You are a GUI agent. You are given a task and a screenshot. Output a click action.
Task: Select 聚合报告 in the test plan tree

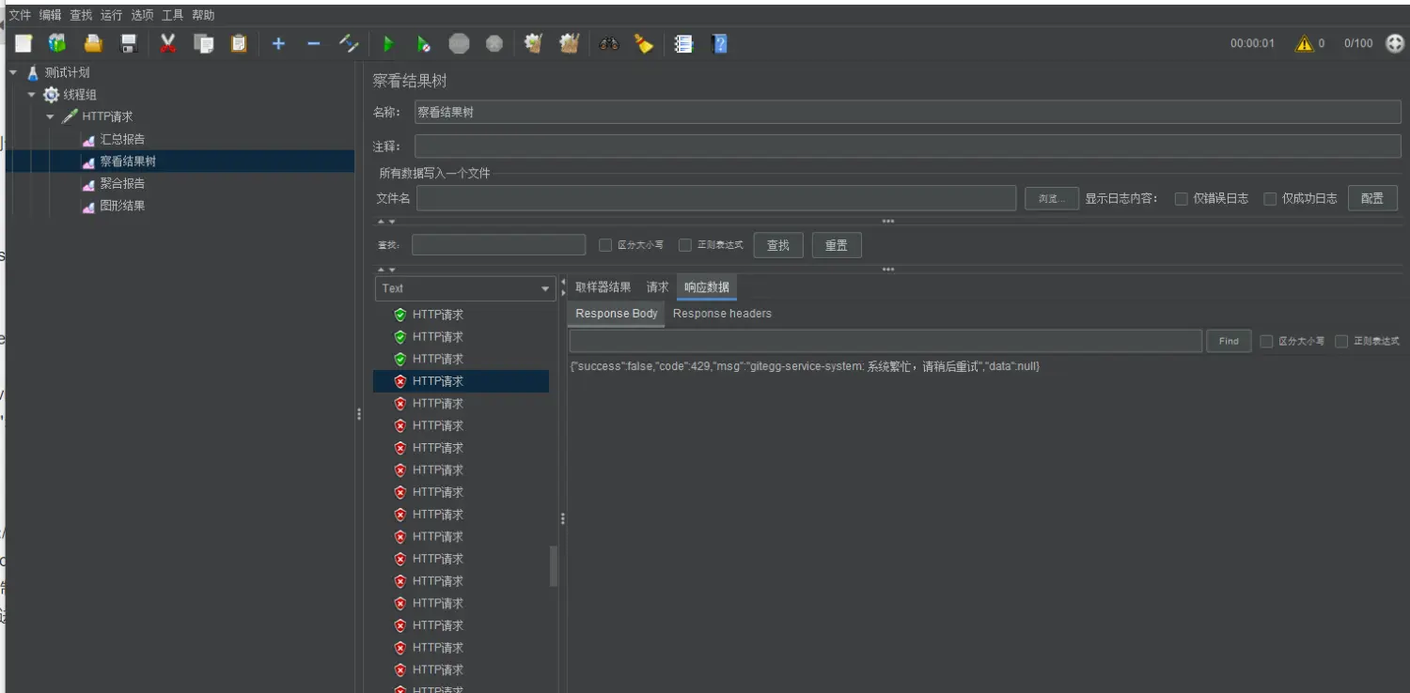pyautogui.click(x=122, y=184)
